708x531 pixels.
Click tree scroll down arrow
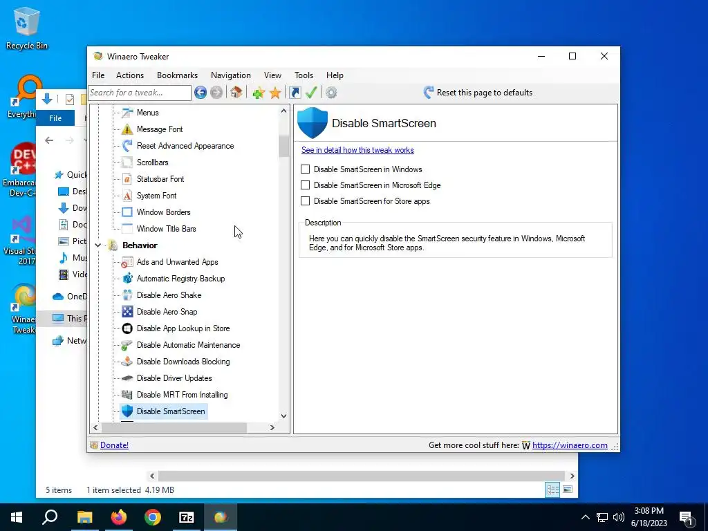pyautogui.click(x=283, y=416)
